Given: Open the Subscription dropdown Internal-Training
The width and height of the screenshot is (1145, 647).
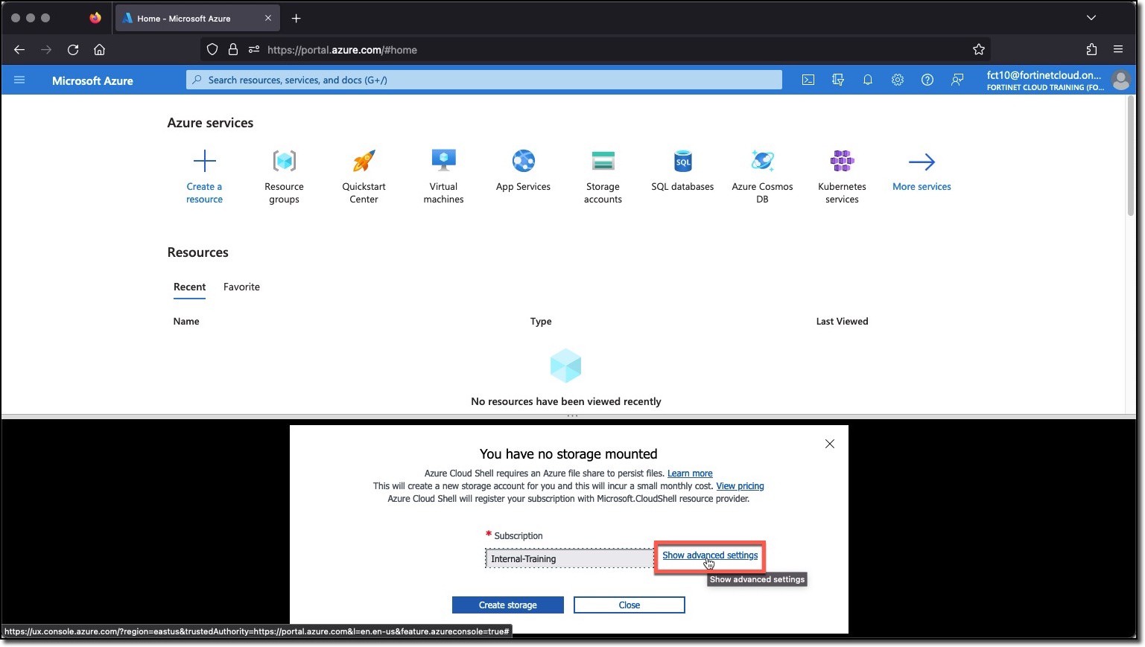Looking at the screenshot, I should pos(570,558).
